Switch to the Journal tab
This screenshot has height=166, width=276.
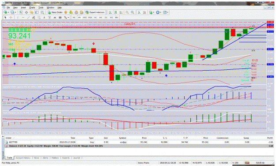[x=76, y=158]
